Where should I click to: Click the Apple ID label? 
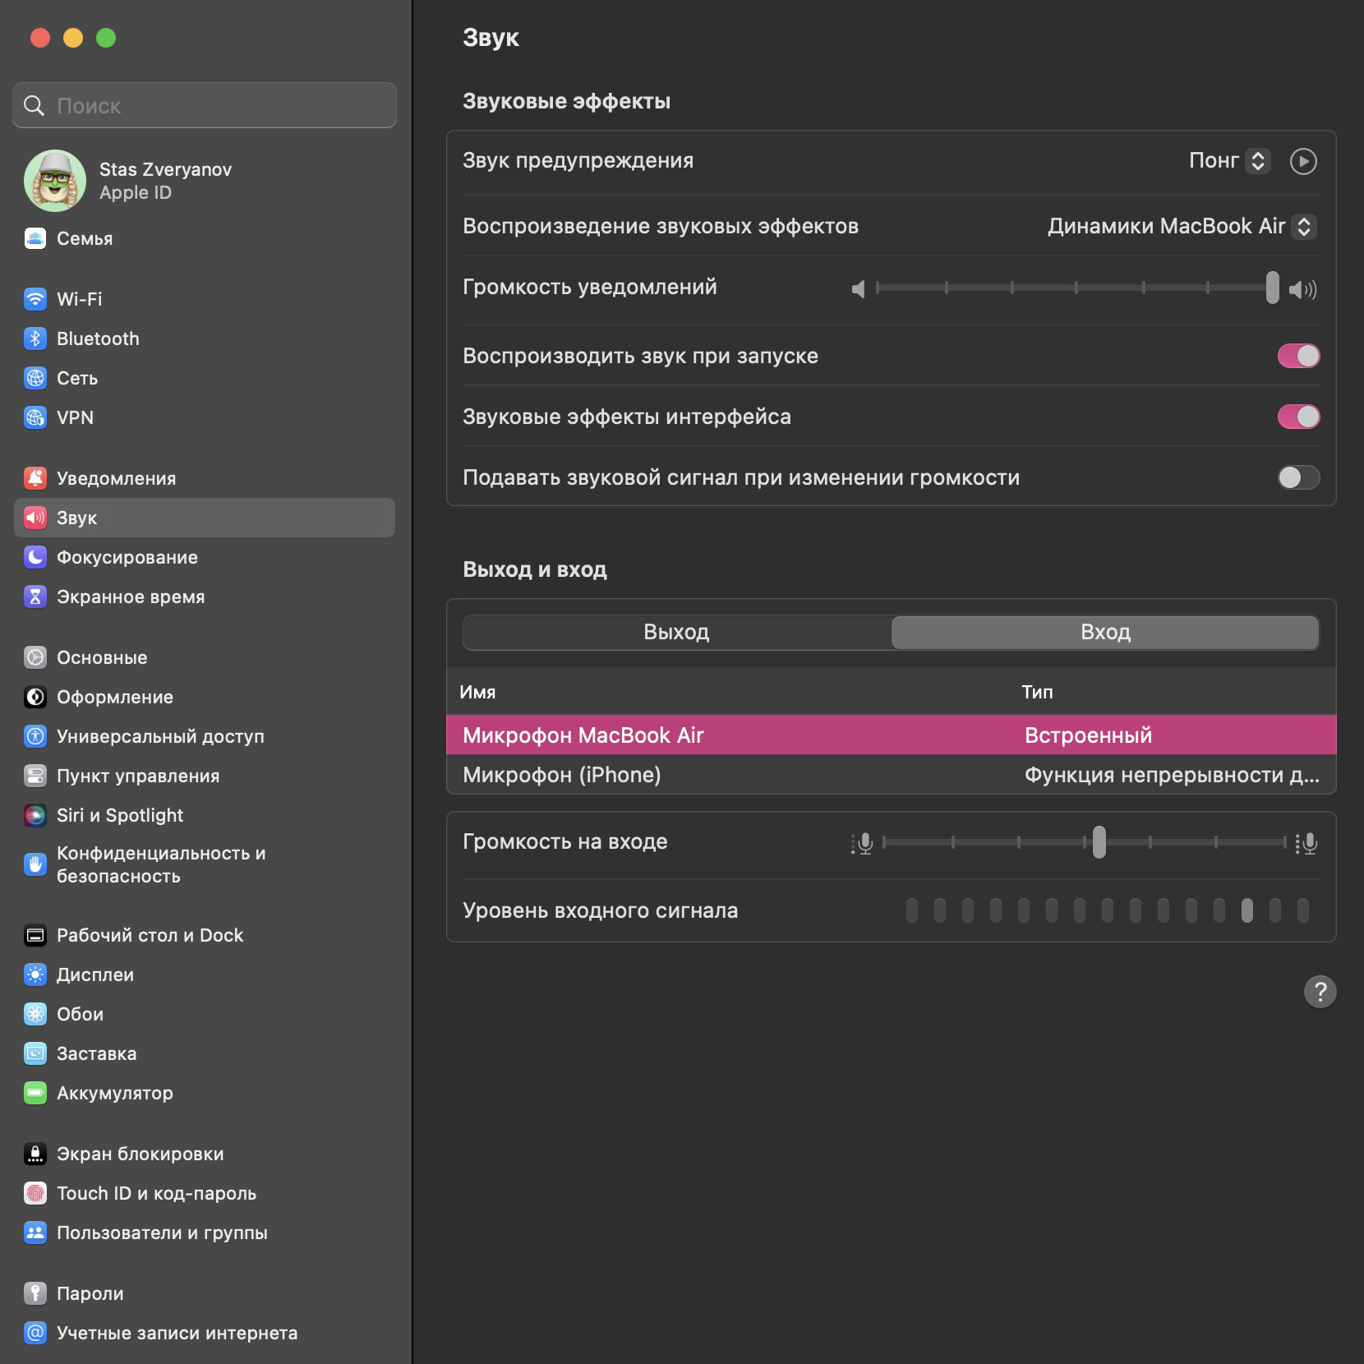(136, 192)
